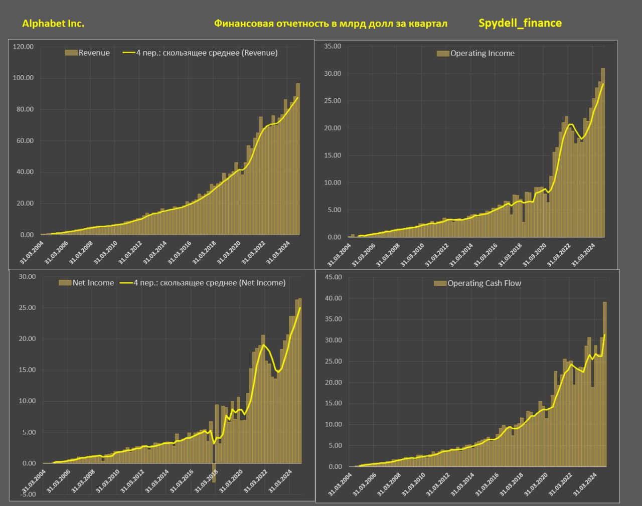Viewport: 642px width, 506px height.
Task: Click the Revenue legend bar swatch
Action: click(71, 53)
